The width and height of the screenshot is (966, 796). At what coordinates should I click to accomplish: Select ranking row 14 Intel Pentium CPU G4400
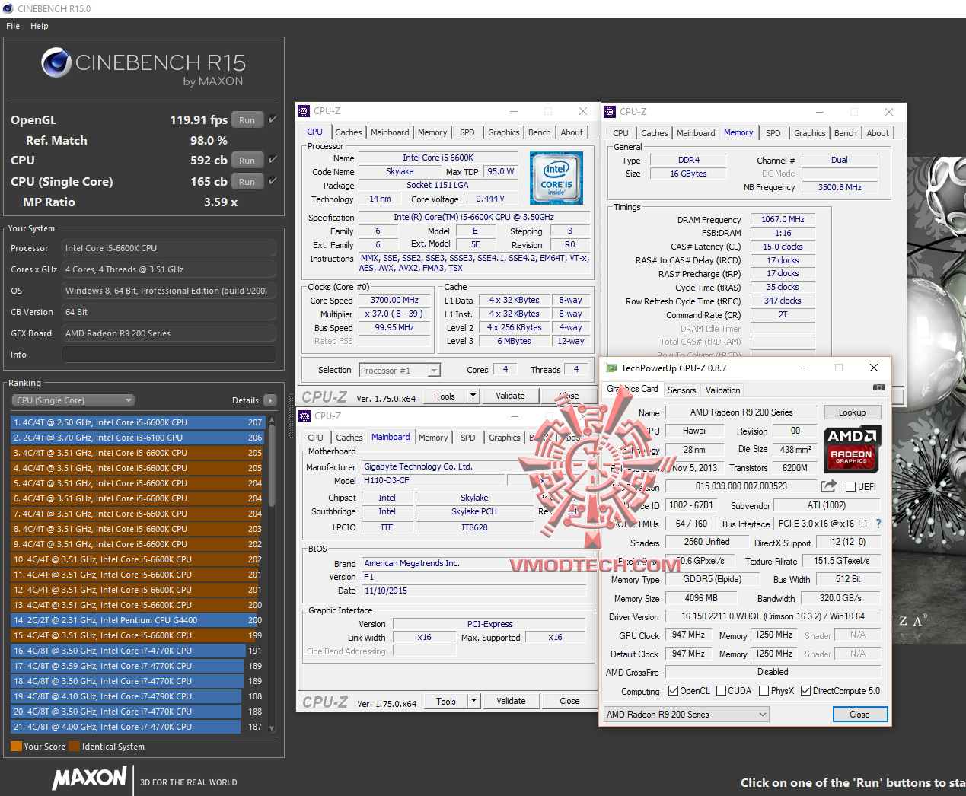click(137, 620)
